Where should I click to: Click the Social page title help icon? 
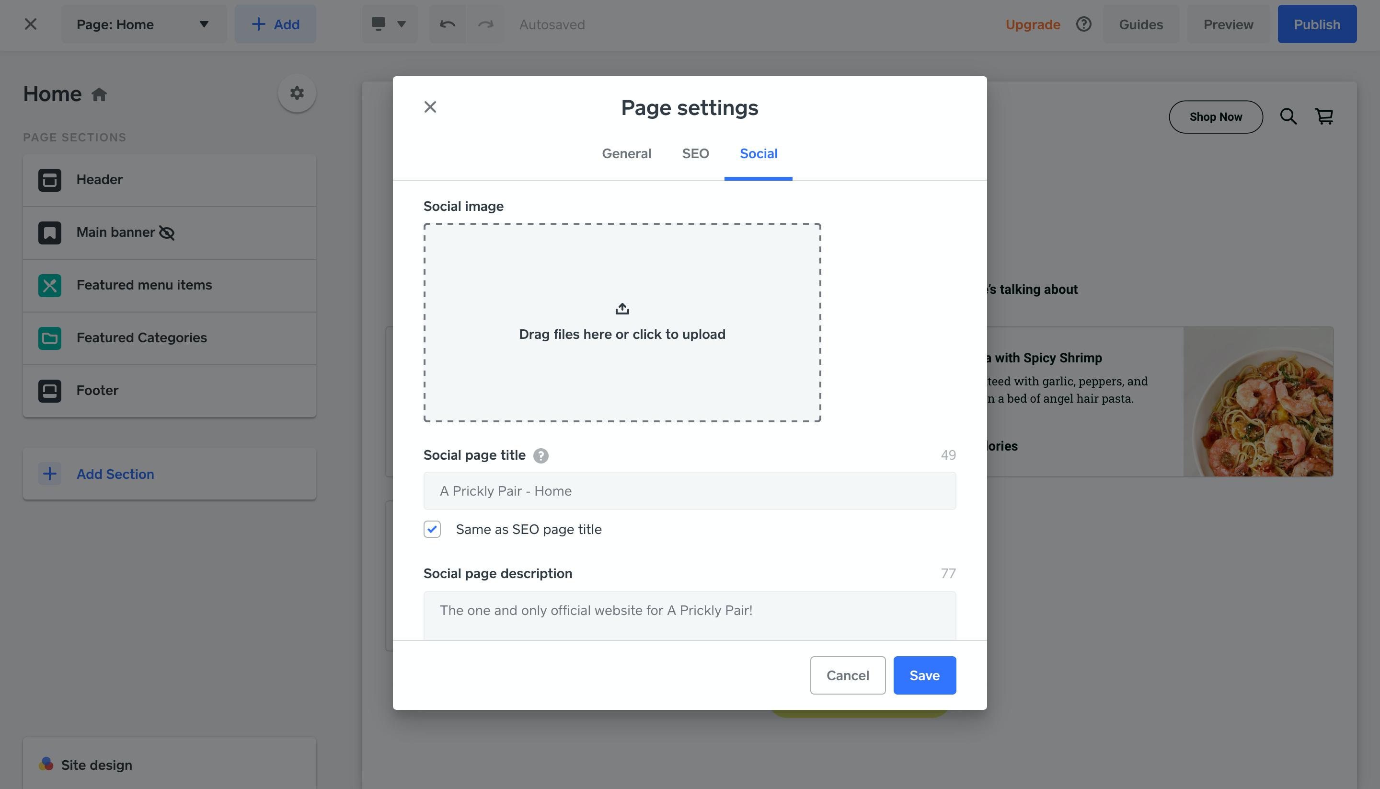click(540, 456)
